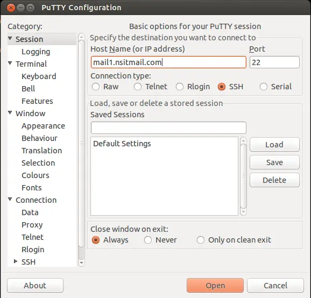The height and width of the screenshot is (298, 311).
Task: Click the saved sessions scrollbar handle
Action: [243, 176]
